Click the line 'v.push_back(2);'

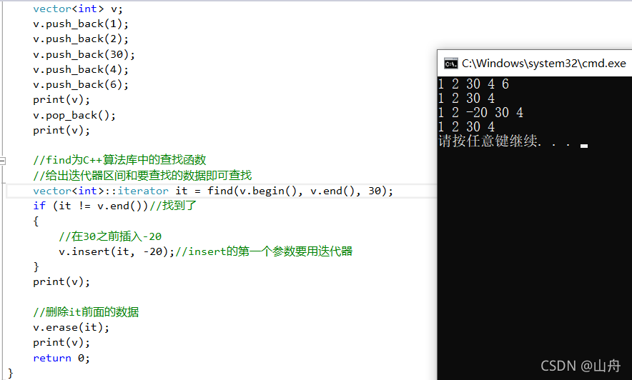click(81, 39)
